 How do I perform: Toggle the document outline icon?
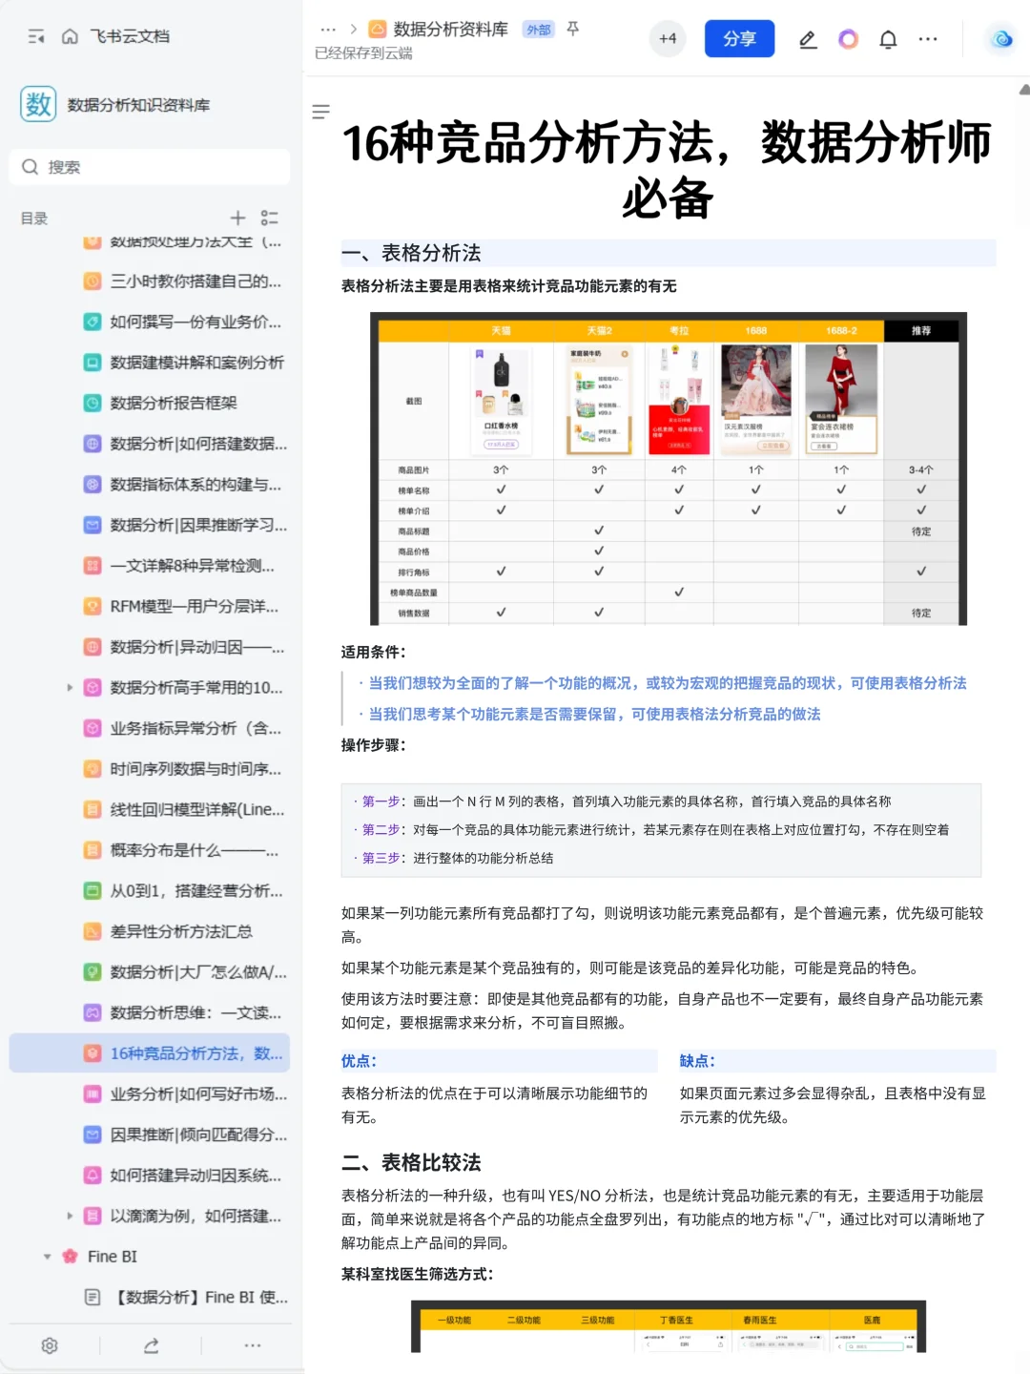[321, 112]
